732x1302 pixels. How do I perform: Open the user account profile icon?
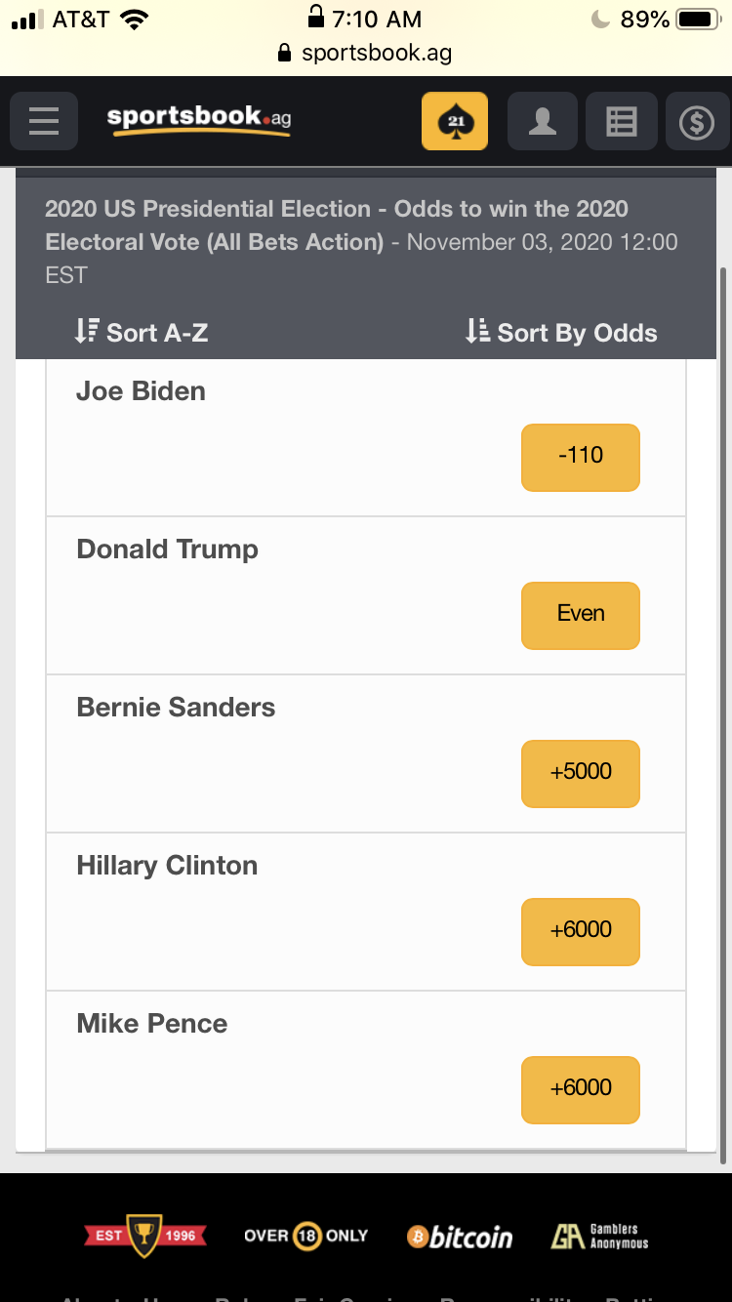(x=543, y=121)
